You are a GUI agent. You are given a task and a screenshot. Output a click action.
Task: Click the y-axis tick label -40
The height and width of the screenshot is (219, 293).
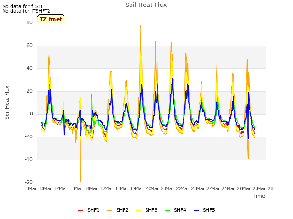[28, 159]
